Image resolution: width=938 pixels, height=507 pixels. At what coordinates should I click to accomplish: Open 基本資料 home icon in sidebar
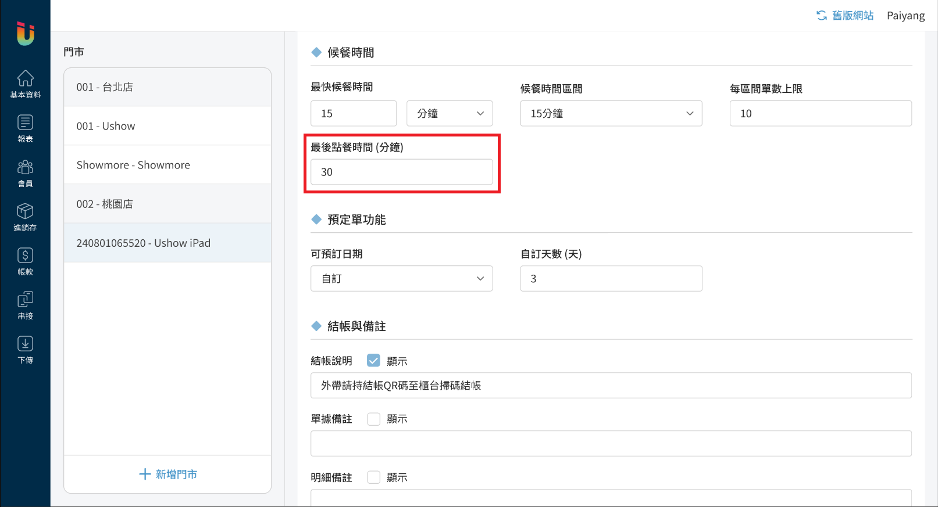coord(25,84)
